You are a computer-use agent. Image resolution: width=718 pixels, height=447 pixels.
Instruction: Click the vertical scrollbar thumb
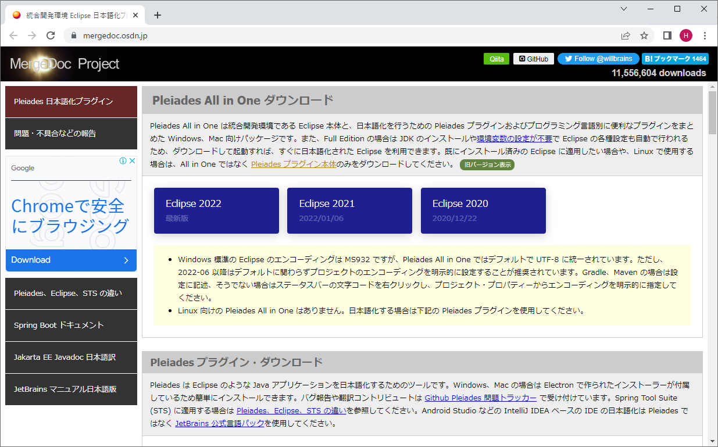point(712,113)
